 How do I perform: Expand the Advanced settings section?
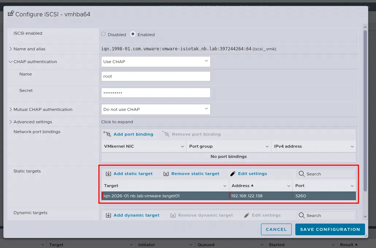click(x=11, y=122)
